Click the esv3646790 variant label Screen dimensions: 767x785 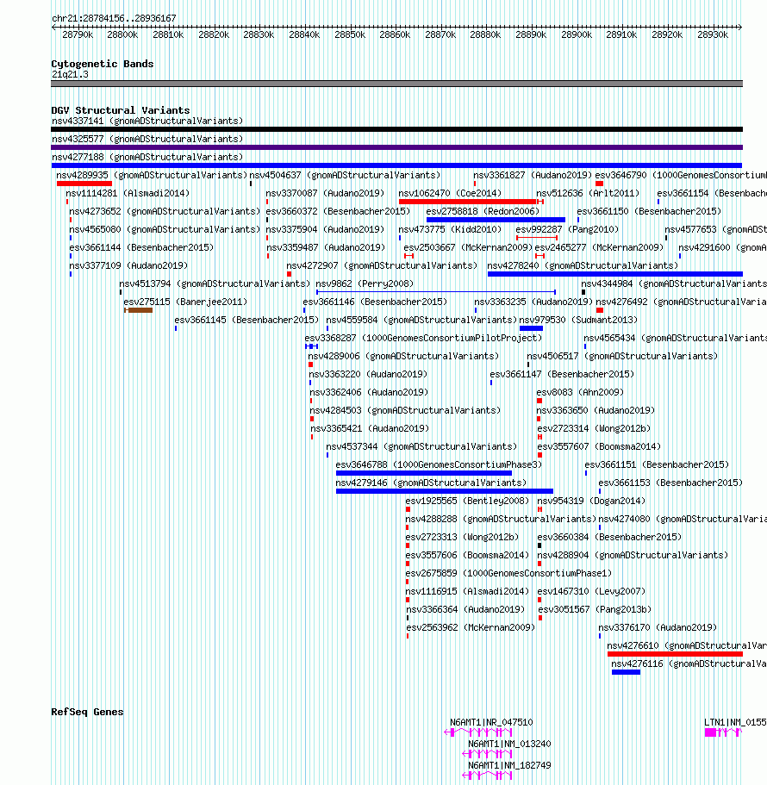point(681,175)
